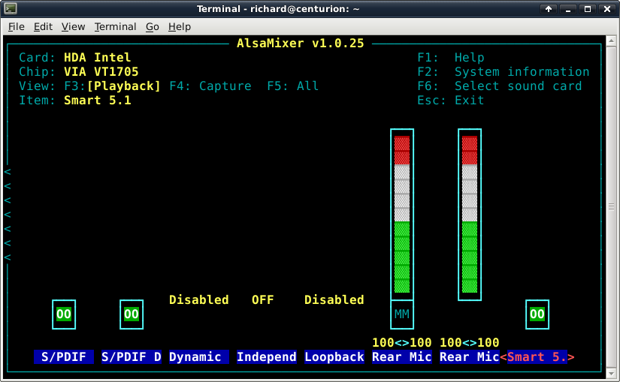Unmute the Rear Mic MM box
Image resolution: width=620 pixels, height=382 pixels.
(402, 314)
